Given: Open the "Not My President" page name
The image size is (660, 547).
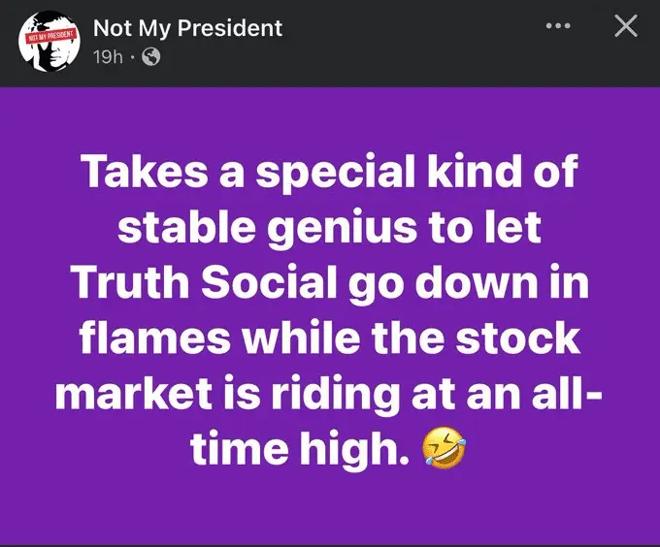Looking at the screenshot, I should point(187,28).
